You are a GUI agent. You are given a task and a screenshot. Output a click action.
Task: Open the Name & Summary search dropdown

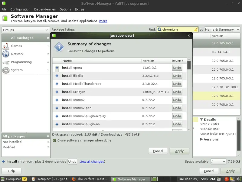pyautogui.click(x=222, y=29)
